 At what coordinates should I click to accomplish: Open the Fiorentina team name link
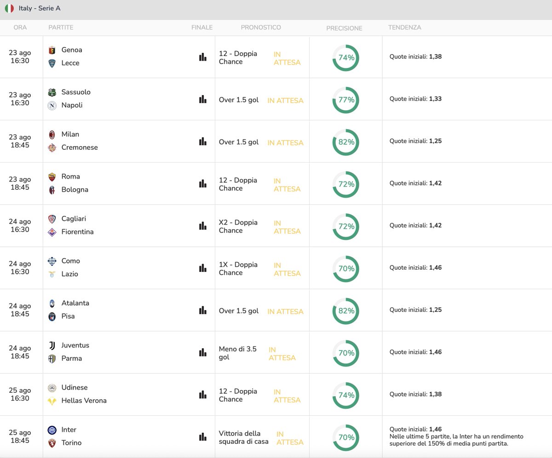coord(77,232)
